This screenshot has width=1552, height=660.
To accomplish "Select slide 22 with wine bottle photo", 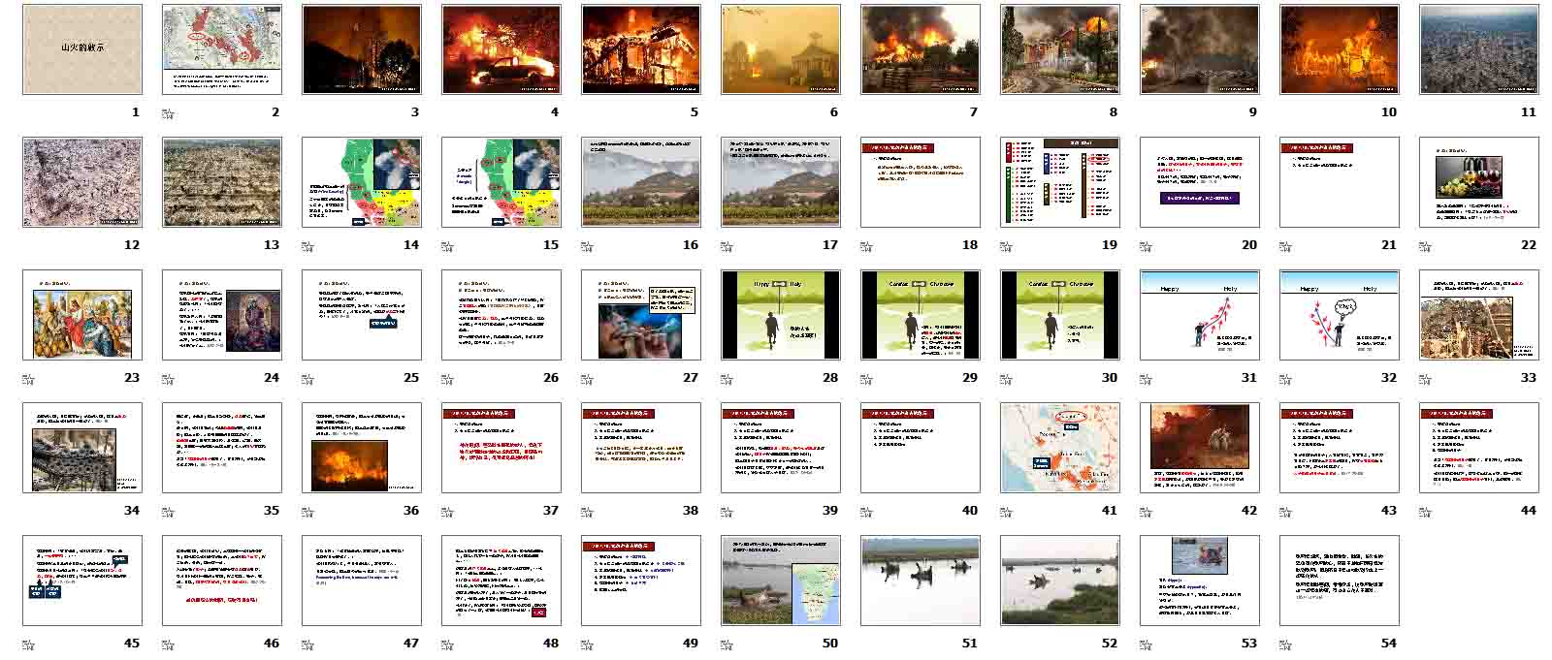I will pyautogui.click(x=1479, y=182).
